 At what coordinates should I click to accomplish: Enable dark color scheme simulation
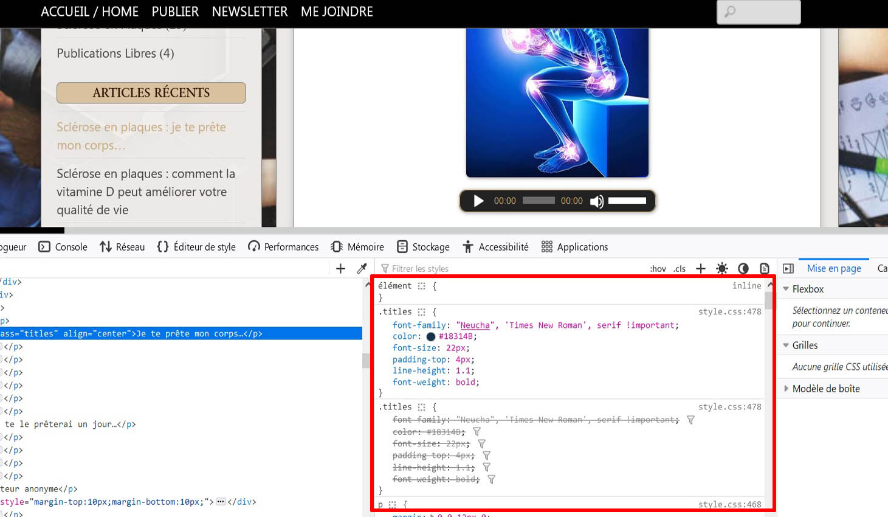coord(743,268)
